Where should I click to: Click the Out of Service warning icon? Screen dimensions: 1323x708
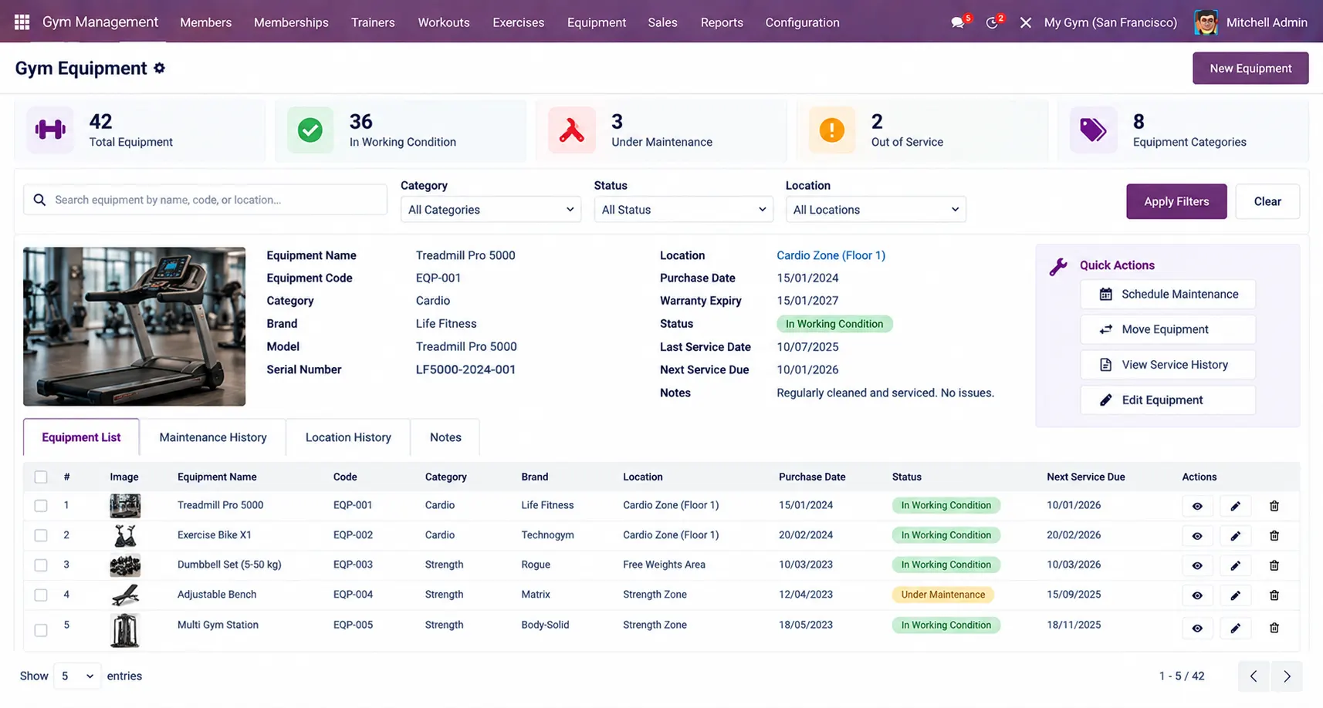[x=832, y=130]
